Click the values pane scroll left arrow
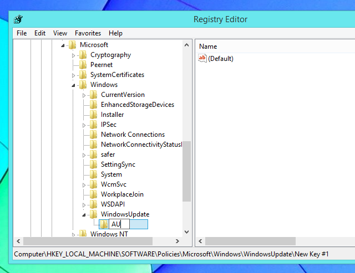355x273 pixels. tap(200, 241)
